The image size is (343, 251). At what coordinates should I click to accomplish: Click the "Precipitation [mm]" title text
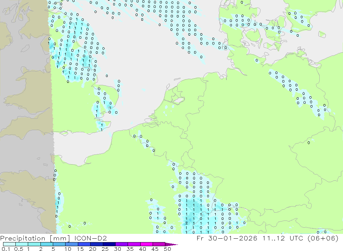[x=35, y=238]
